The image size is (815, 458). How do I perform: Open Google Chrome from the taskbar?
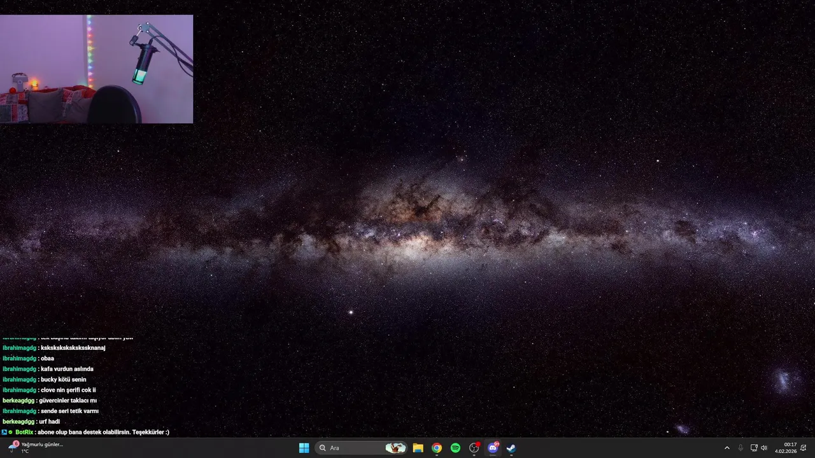[x=437, y=448]
